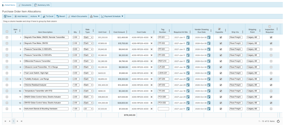Open Actions dropdown menu
This screenshot has width=285, height=127.
pos(35,16)
